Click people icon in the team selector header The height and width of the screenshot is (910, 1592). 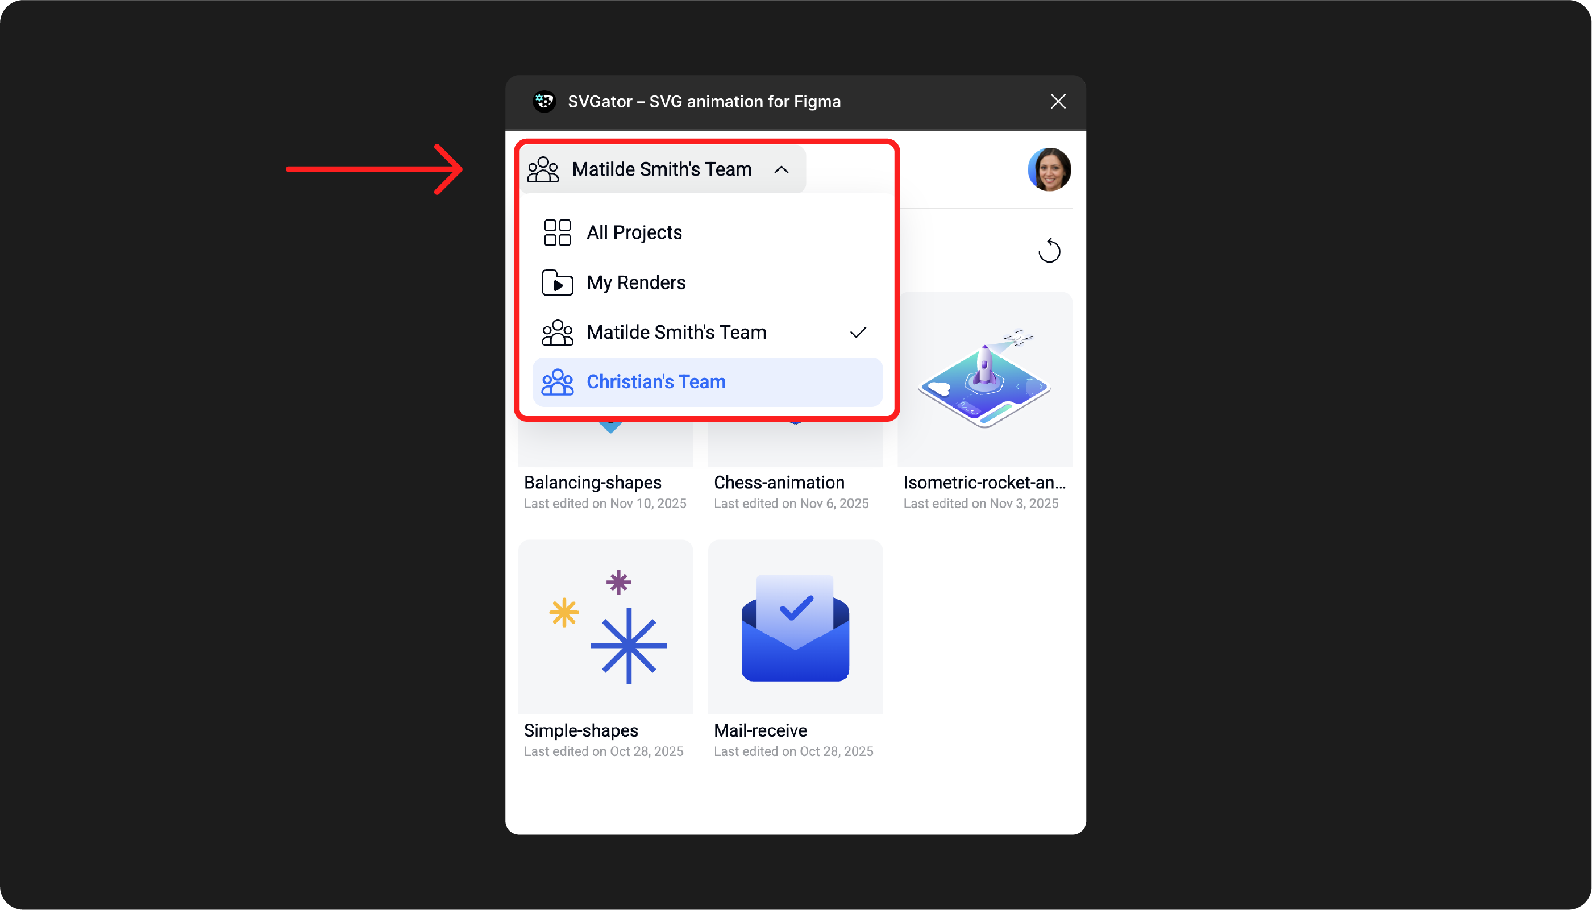(543, 169)
